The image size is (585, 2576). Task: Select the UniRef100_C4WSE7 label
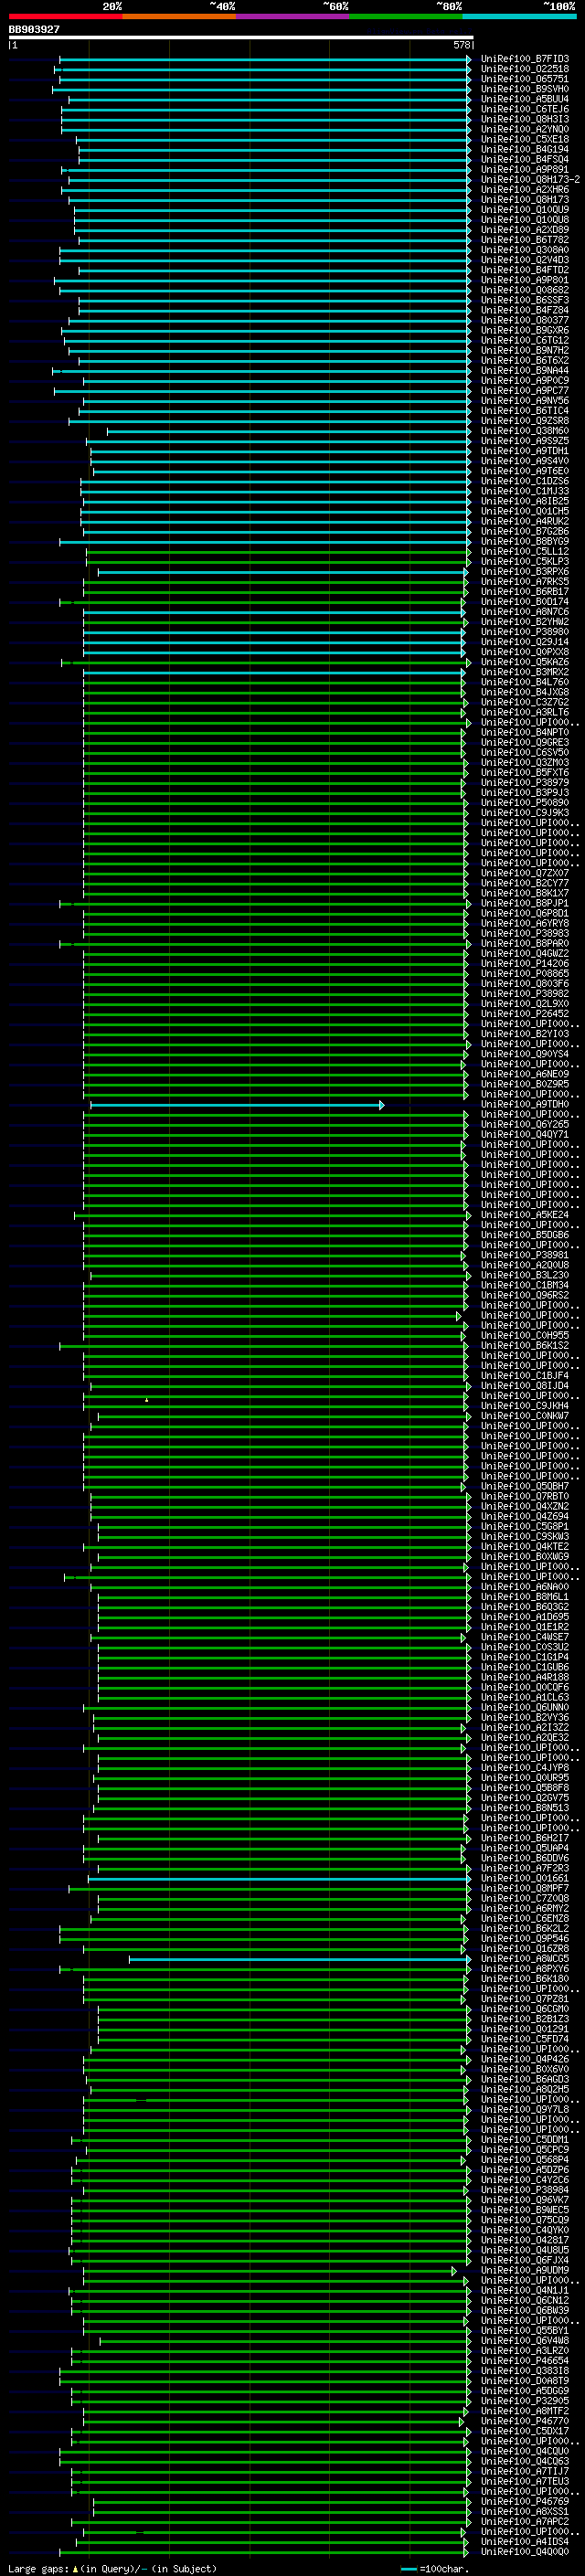[525, 1637]
